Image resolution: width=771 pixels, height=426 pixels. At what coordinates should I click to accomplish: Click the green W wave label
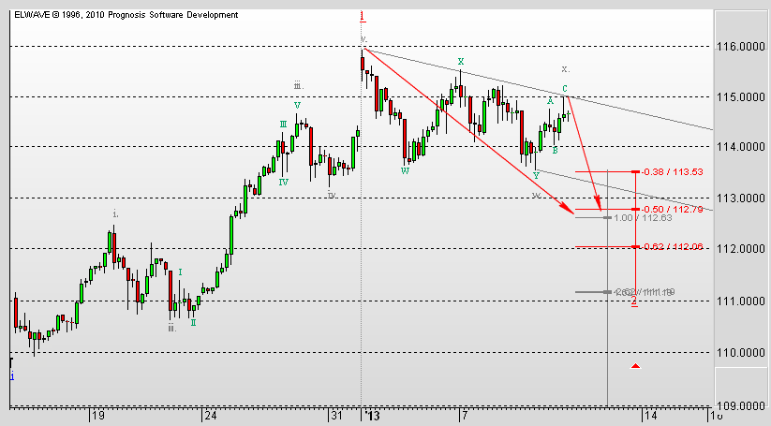405,170
